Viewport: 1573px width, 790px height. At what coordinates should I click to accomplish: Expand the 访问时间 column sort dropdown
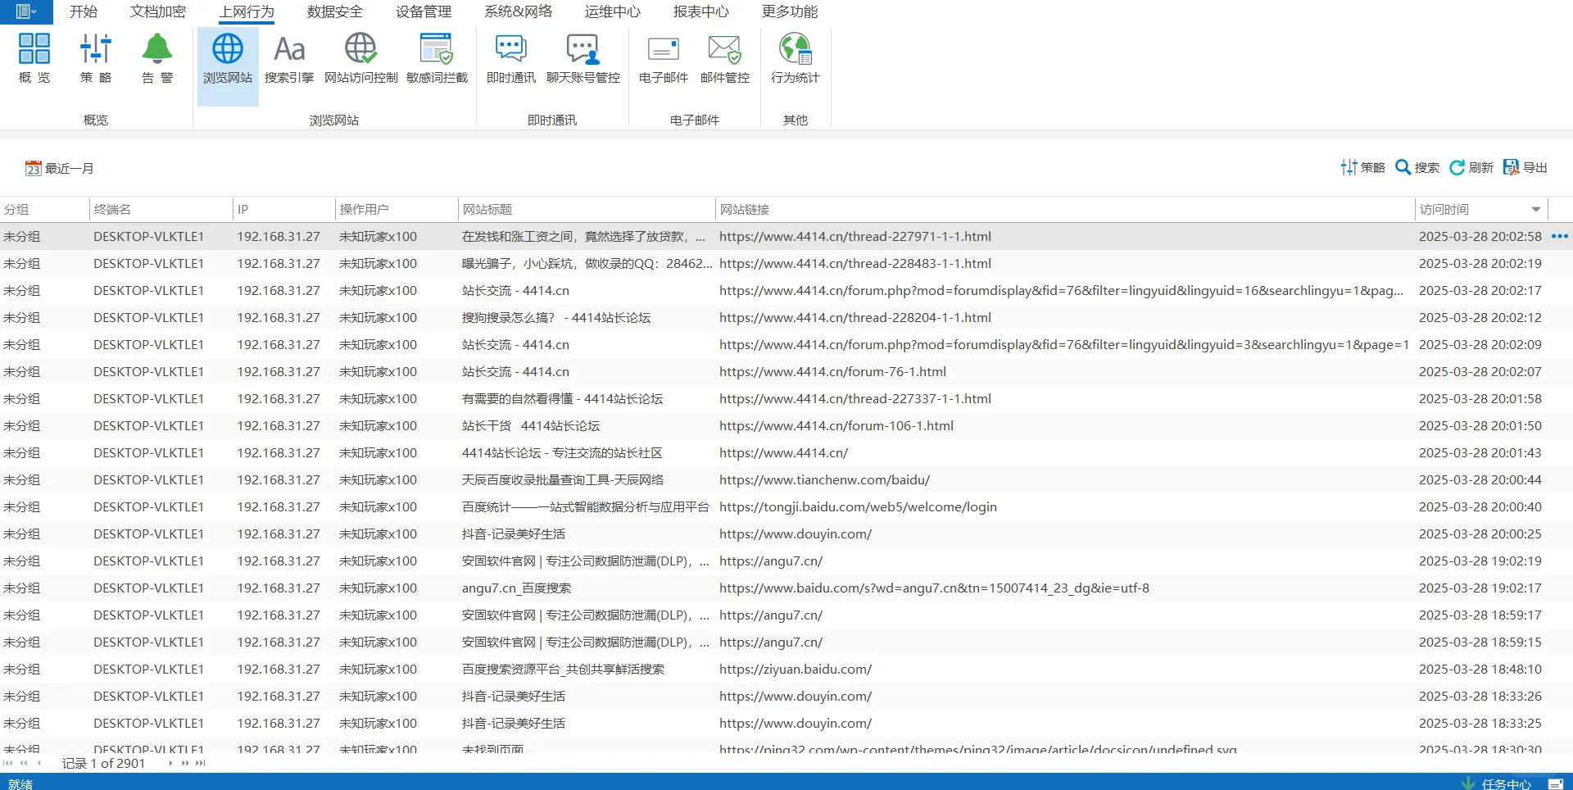coord(1536,210)
